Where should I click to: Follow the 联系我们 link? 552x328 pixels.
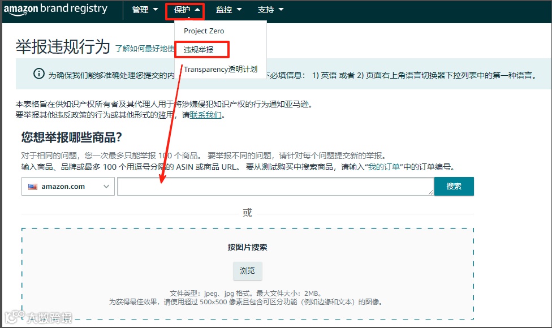point(206,115)
